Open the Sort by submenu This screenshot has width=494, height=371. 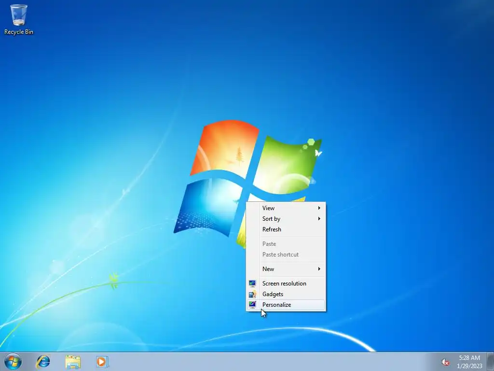[286, 219]
